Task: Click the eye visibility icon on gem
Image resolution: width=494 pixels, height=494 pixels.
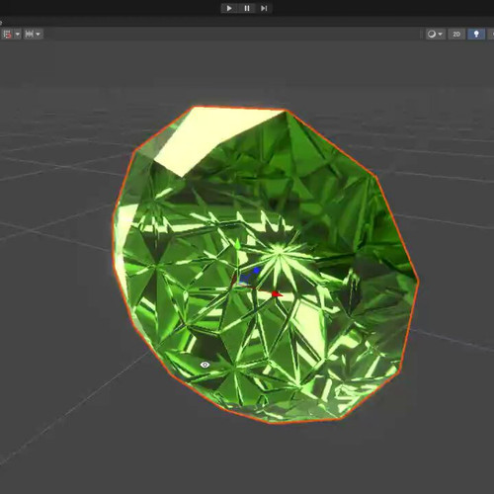Action: coord(205,365)
